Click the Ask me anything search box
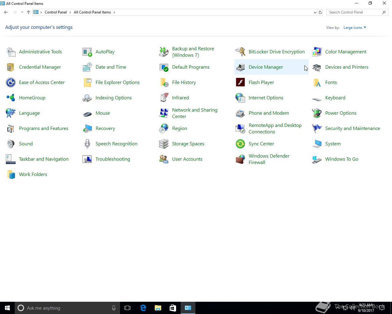This screenshot has width=392, height=314. click(67, 308)
